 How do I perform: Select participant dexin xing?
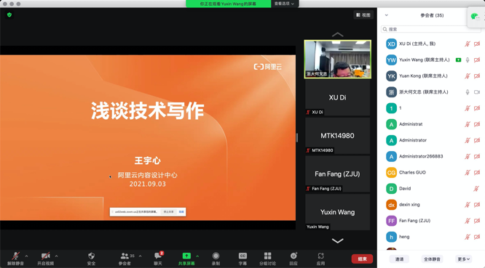431,205
